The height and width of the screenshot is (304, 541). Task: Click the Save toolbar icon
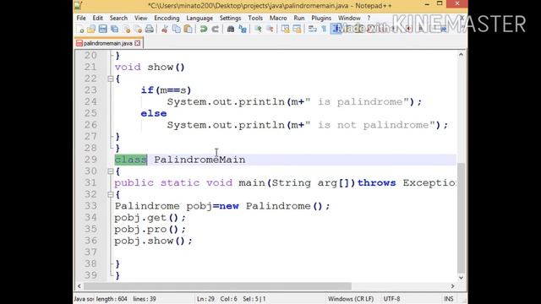(102, 30)
